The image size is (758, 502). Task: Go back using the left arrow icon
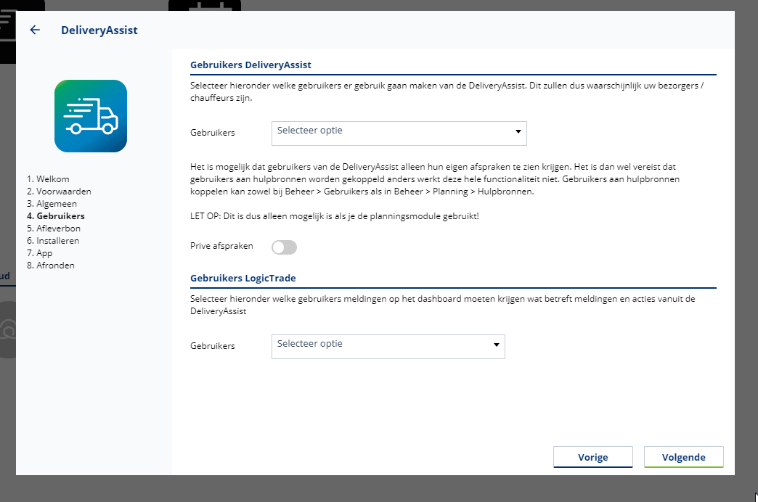(x=35, y=30)
